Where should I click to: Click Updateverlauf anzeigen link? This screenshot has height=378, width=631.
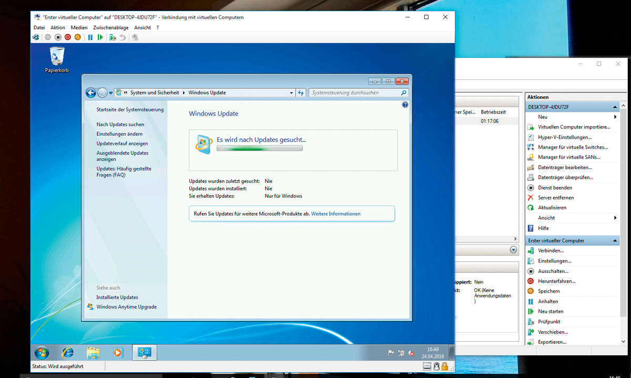tap(122, 143)
